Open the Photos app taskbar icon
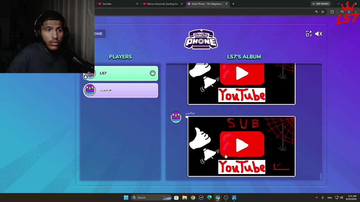The height and width of the screenshot is (202, 360). 234,198
